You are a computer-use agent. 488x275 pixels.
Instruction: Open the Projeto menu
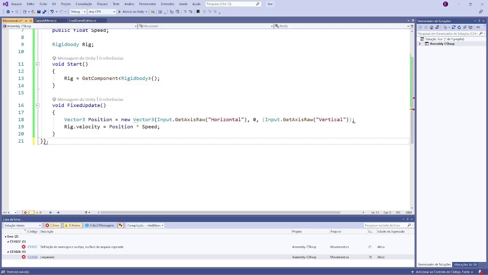66,4
